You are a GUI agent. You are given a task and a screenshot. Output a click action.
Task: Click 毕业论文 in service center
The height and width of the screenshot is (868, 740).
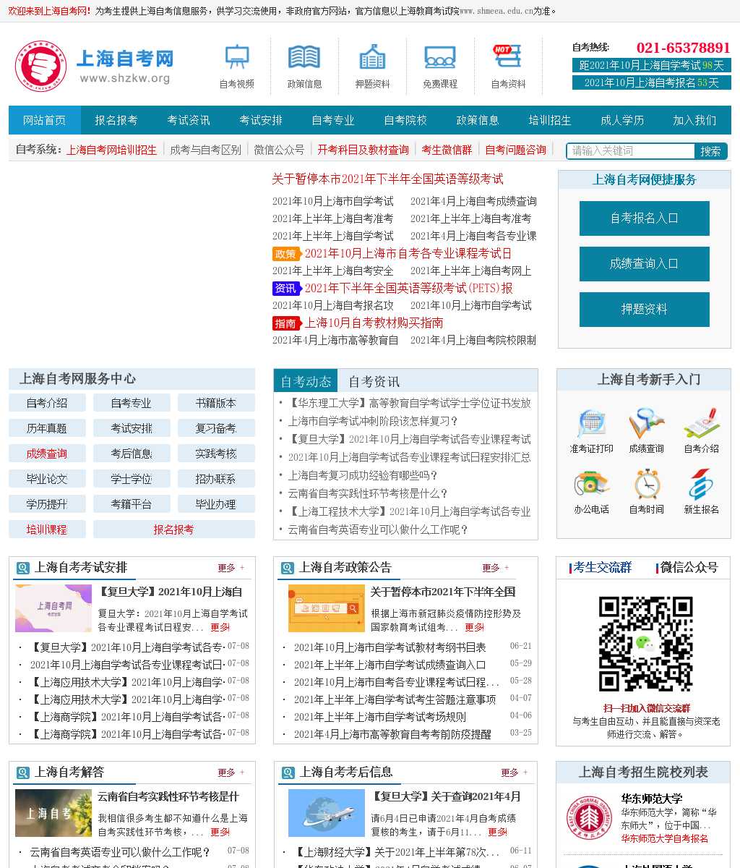tap(47, 479)
